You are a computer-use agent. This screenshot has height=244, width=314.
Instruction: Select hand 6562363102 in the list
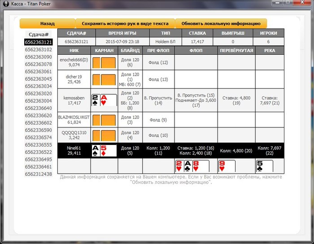pyautogui.click(x=39, y=50)
